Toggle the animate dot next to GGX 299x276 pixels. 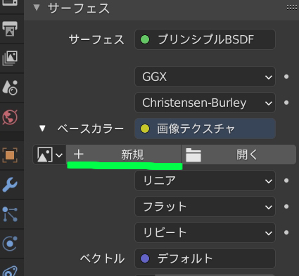tap(286, 77)
